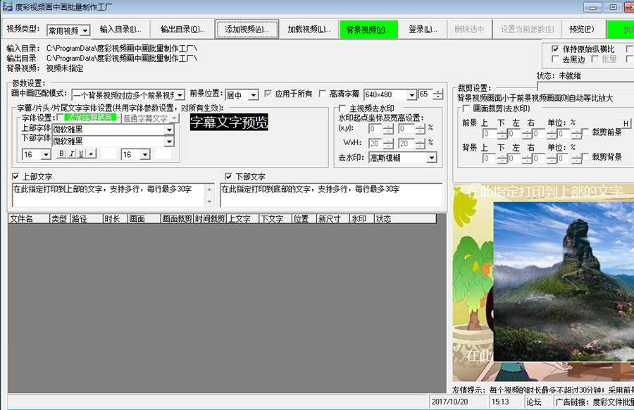
Task: Click 加载视频(L) button
Action: pos(309,29)
